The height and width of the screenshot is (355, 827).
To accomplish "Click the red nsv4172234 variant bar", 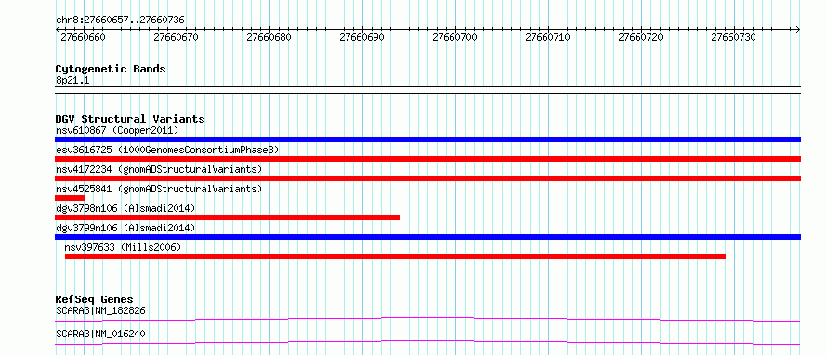I will tap(427, 178).
